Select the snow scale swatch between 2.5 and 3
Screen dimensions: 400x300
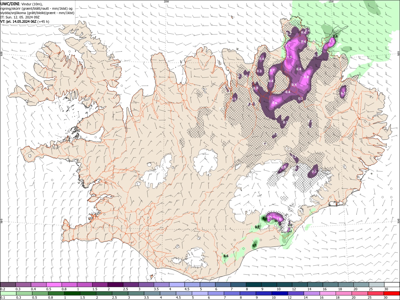click(131, 284)
